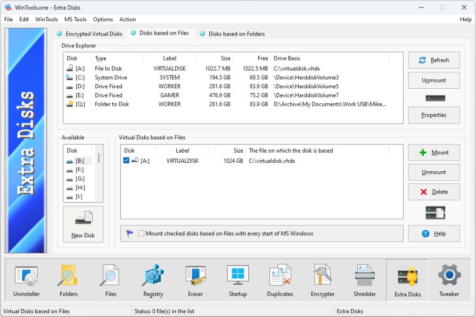The image size is (476, 317).
Task: Create a New Disk
Action: coord(83,224)
